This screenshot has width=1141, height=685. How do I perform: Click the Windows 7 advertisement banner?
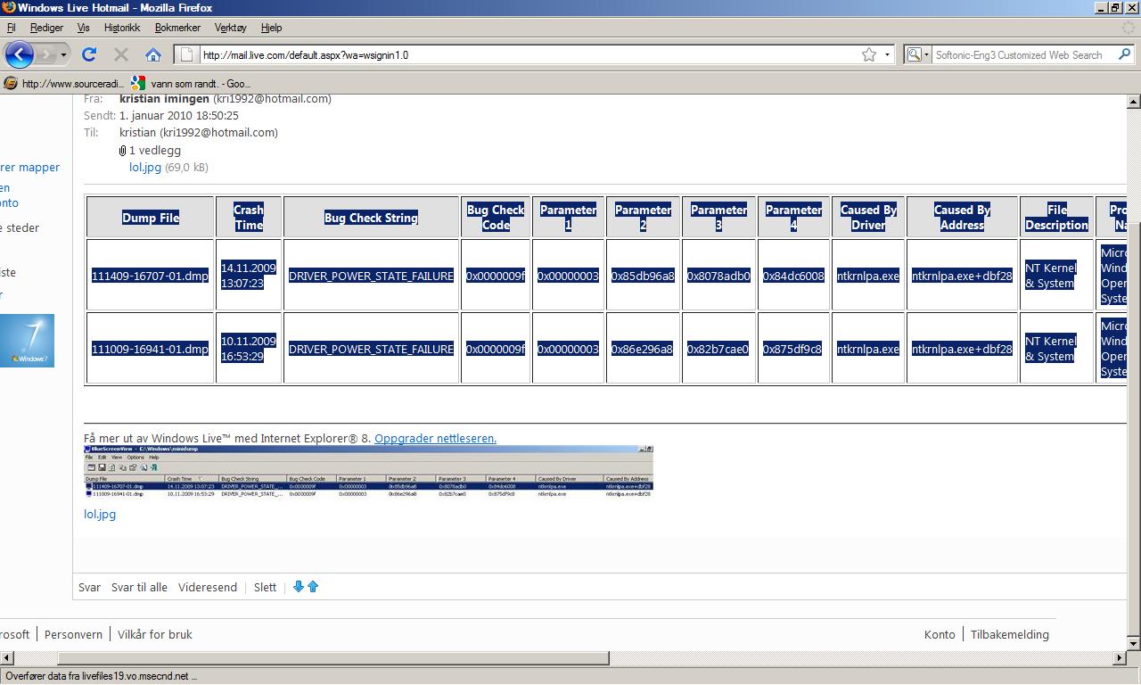click(x=27, y=340)
